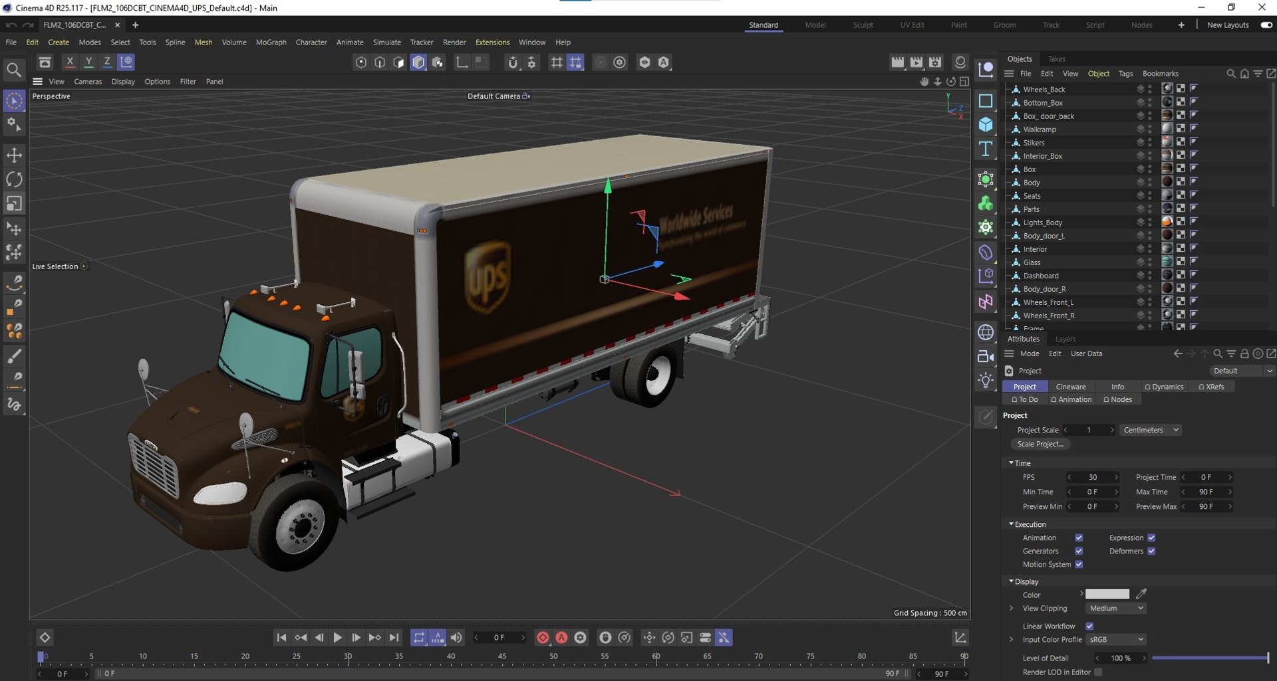Click the Record Active Objects button
The height and width of the screenshot is (681, 1277).
543,638
